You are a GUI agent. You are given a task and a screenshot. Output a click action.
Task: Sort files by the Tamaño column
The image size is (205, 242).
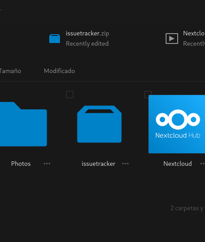tap(10, 71)
